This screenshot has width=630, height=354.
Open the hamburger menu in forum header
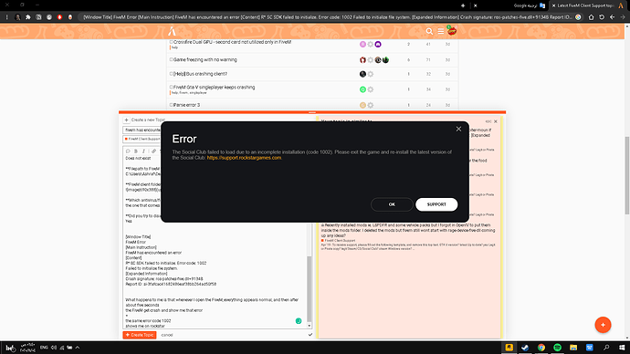(x=441, y=31)
